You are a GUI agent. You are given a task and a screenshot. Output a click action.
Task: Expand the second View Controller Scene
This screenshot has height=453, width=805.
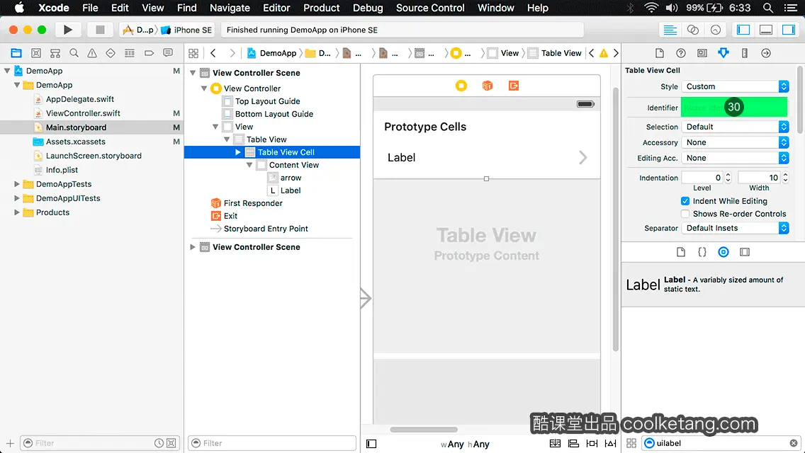click(193, 247)
